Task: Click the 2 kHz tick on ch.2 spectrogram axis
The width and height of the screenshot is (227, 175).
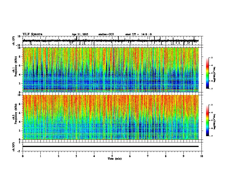Action: pos(20,131)
